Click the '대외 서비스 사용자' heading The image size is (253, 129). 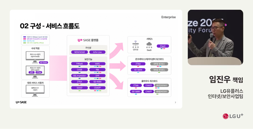coord(35,83)
